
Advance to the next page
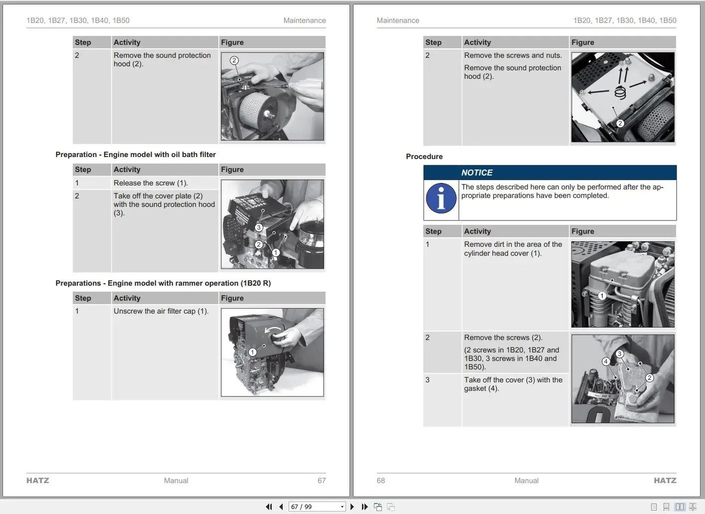coord(352,507)
